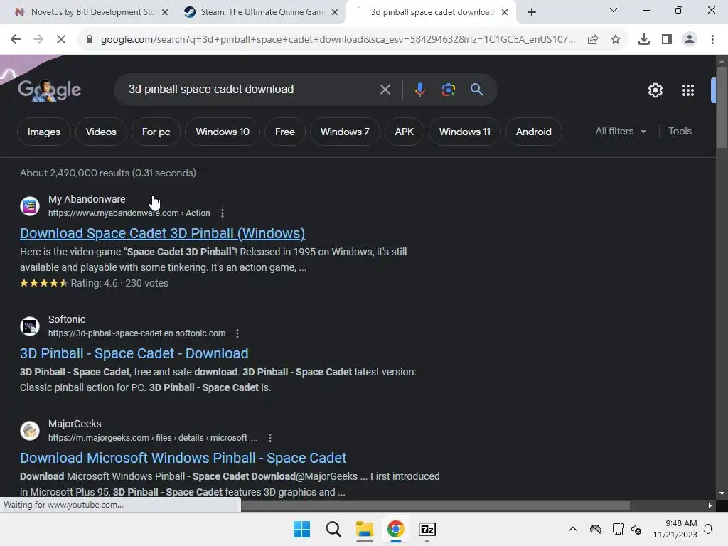Focus the Chrome address bar URL
This screenshot has height=546, width=728.
(338, 40)
